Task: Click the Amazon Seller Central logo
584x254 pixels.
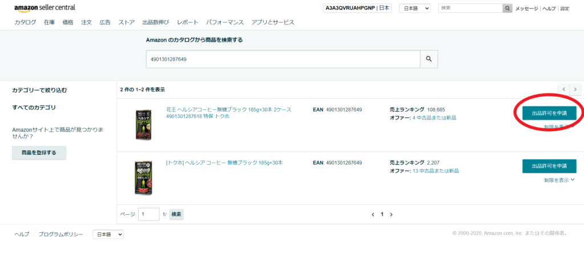Action: pyautogui.click(x=44, y=8)
